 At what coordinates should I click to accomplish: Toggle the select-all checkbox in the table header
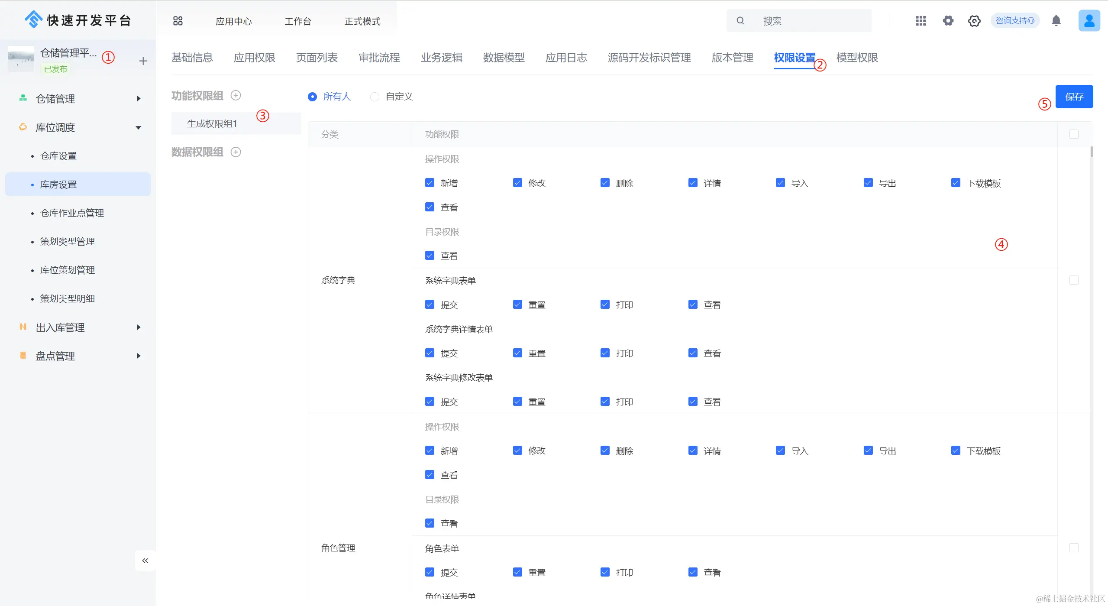[1074, 134]
